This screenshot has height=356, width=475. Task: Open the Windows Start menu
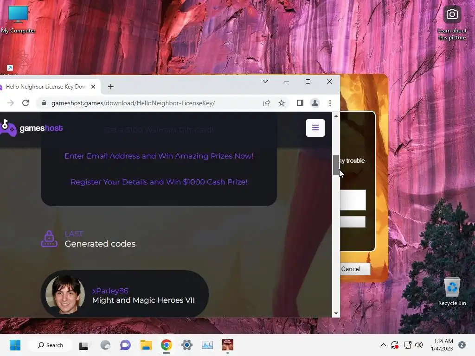pyautogui.click(x=15, y=345)
